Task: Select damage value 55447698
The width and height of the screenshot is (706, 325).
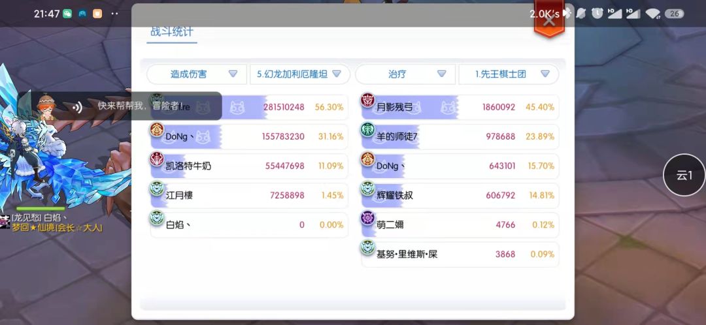Action: point(284,166)
